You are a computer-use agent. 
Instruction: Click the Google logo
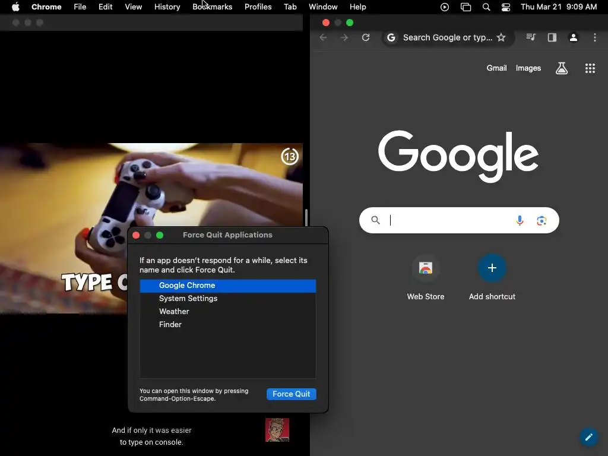click(458, 156)
